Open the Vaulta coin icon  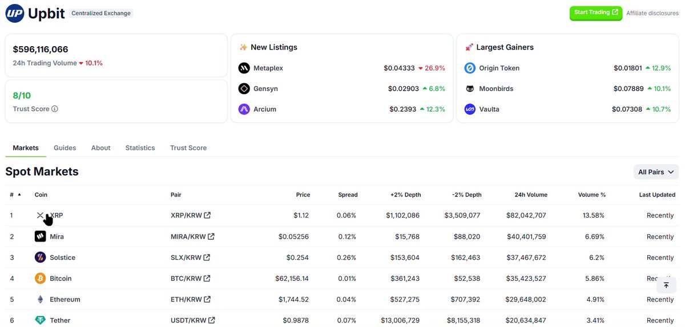click(x=470, y=109)
